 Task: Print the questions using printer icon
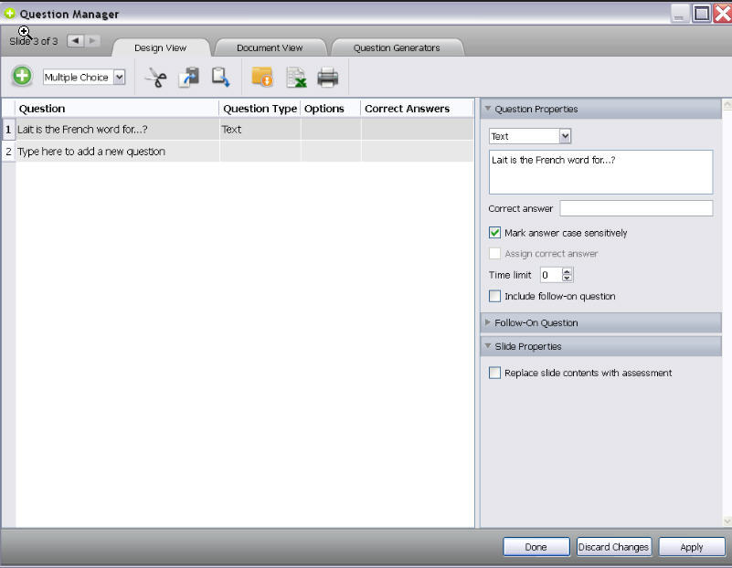coord(328,78)
